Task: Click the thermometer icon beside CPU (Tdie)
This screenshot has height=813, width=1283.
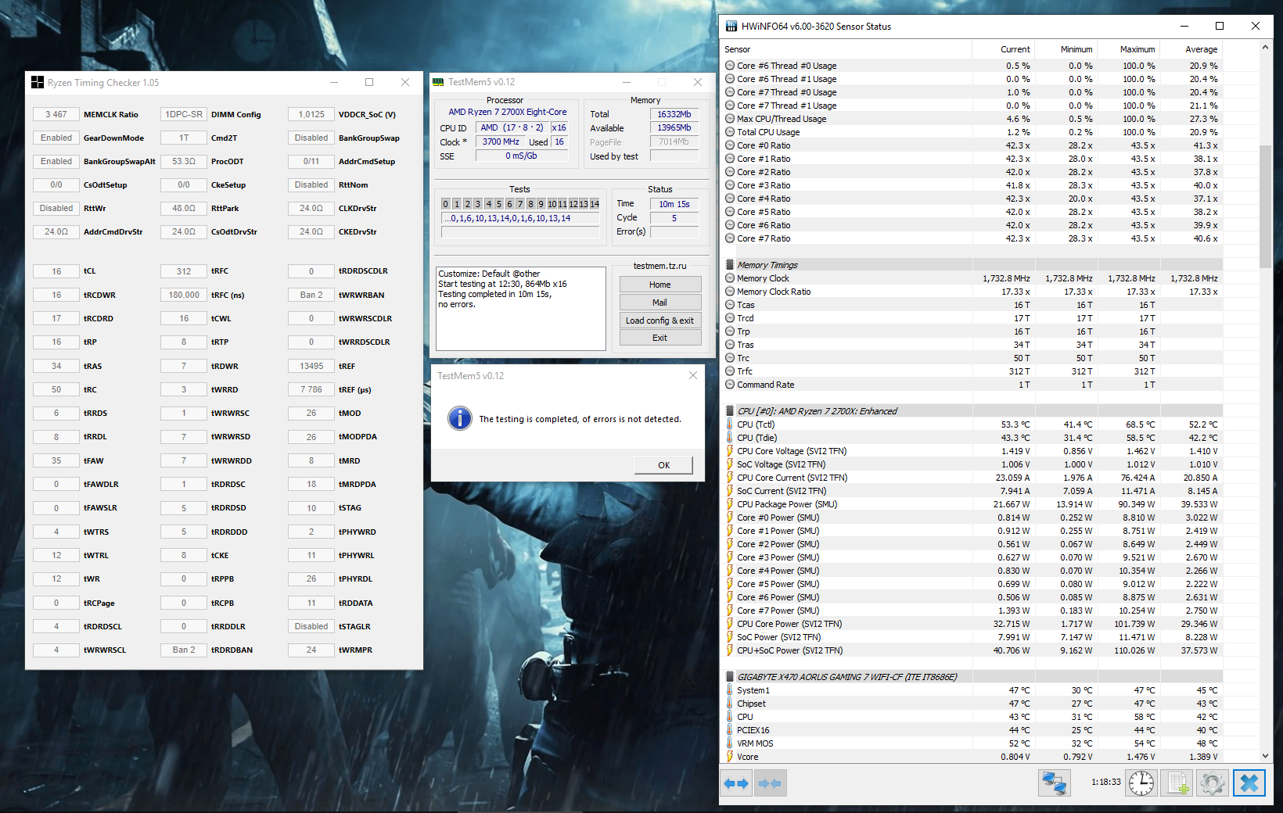Action: point(730,438)
